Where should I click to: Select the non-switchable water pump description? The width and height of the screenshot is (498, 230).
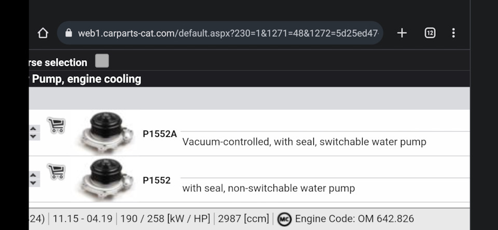coord(268,189)
